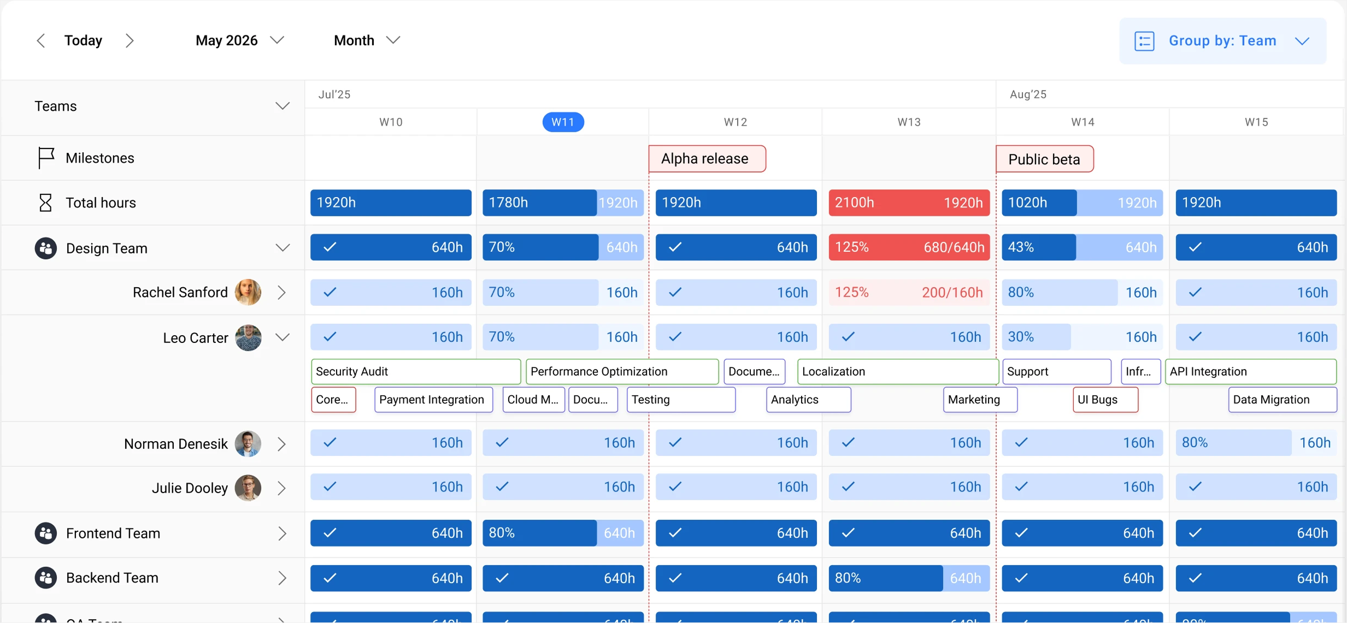This screenshot has width=1347, height=623.
Task: Click the Jul'25 month label
Action: 334,94
